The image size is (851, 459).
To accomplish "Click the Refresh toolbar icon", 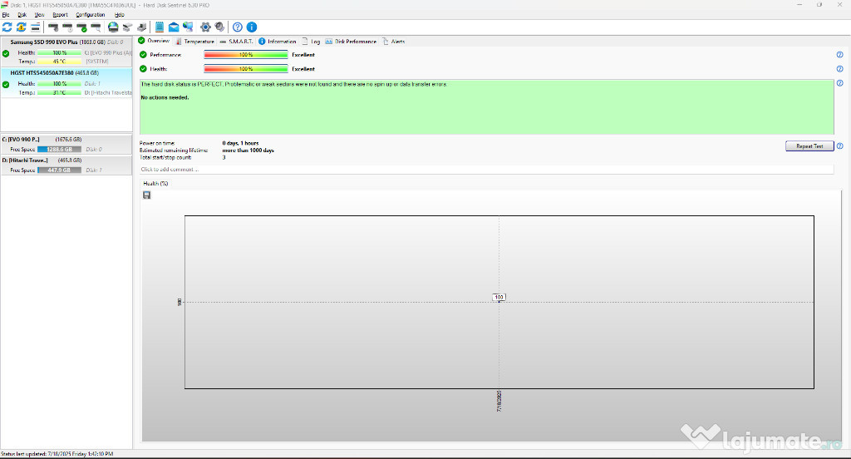I will click(7, 27).
